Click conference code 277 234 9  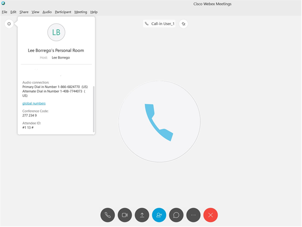tap(30, 116)
